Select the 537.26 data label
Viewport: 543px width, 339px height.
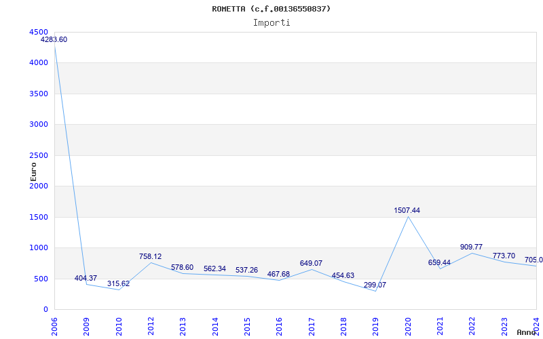(x=246, y=270)
